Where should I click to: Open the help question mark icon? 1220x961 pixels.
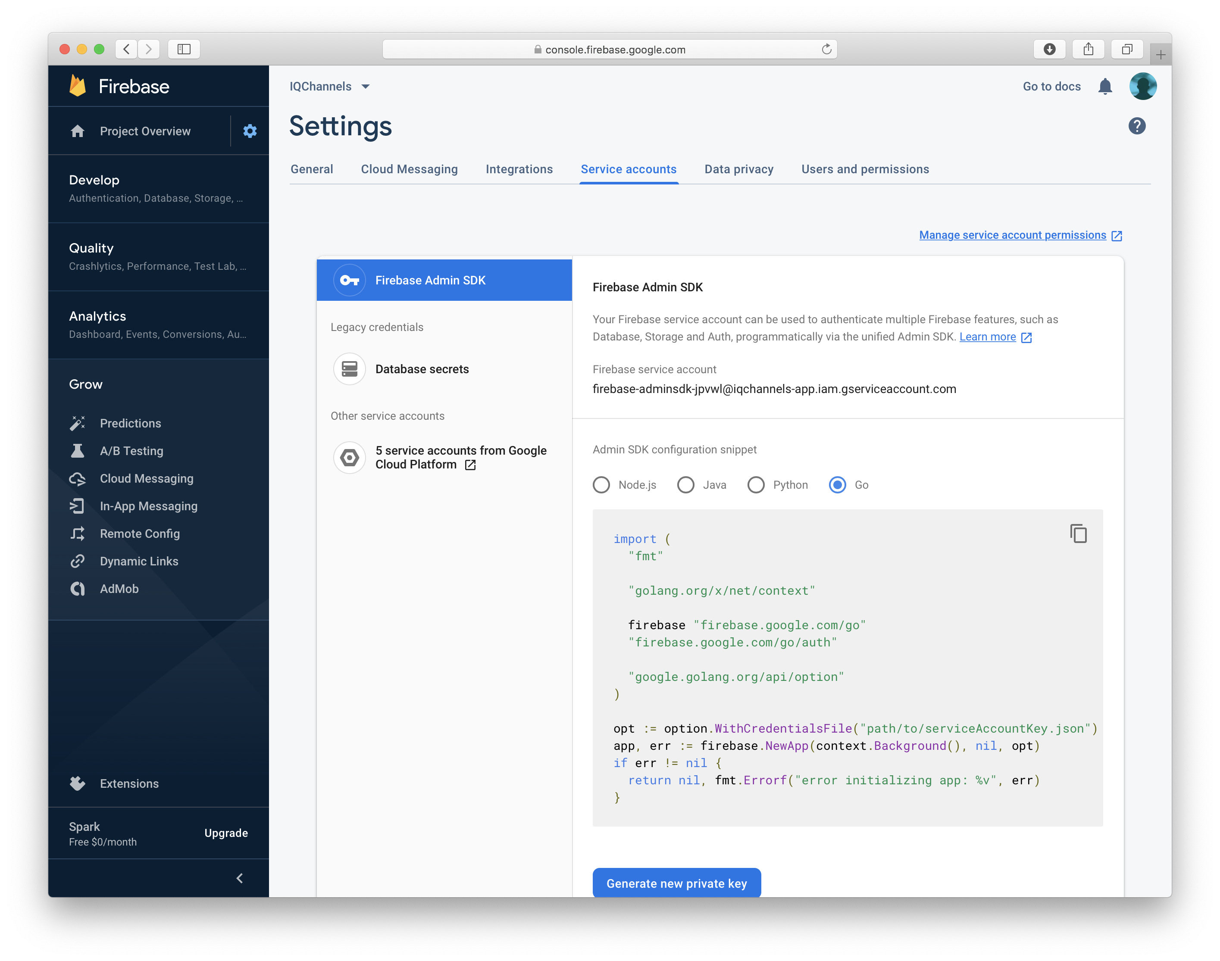click(x=1137, y=126)
